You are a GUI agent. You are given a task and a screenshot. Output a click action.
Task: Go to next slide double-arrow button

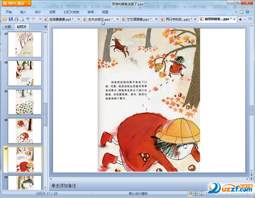pos(251,179)
